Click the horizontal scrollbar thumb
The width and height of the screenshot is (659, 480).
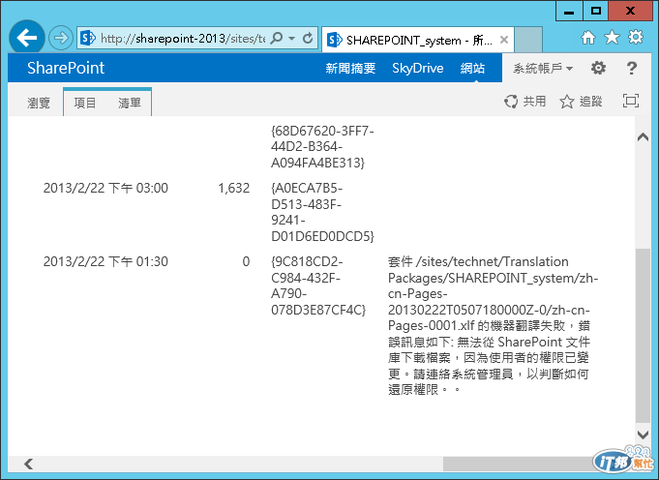coord(519,464)
